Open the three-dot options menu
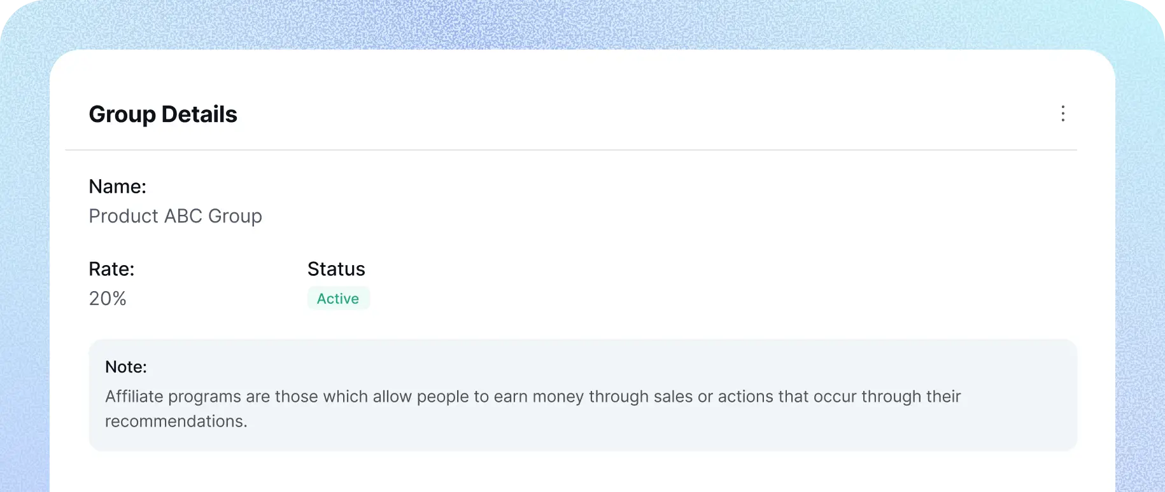This screenshot has width=1165, height=492. click(1063, 114)
